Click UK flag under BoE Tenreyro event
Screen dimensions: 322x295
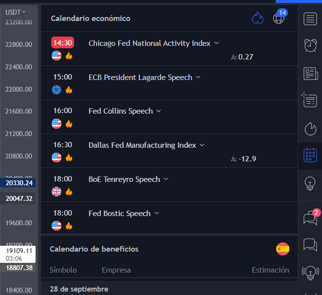[x=57, y=192]
